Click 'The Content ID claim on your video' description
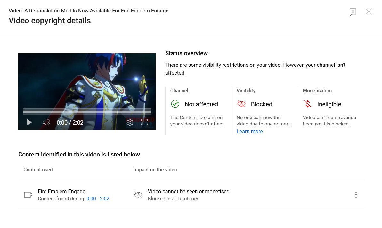This screenshot has height=228, width=382. [198, 121]
